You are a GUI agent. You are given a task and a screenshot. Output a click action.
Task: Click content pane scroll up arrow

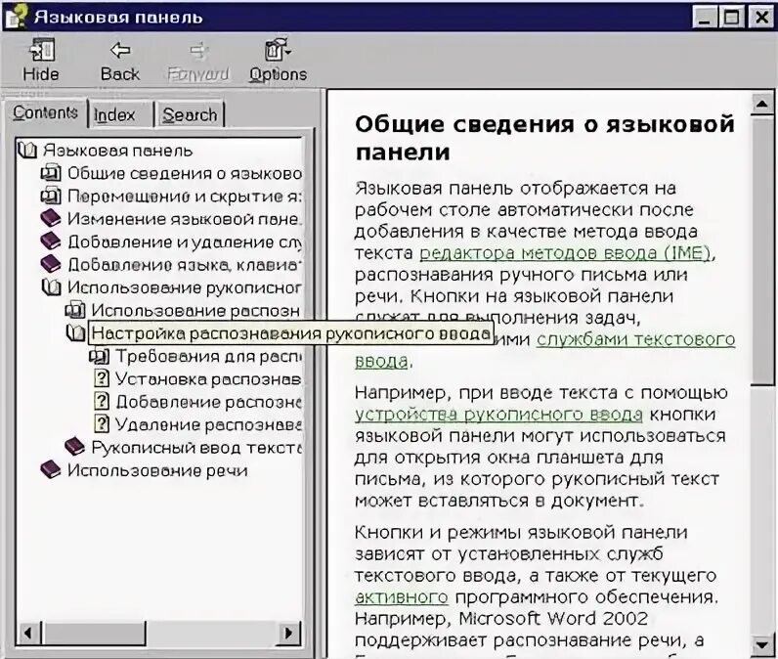click(x=761, y=104)
